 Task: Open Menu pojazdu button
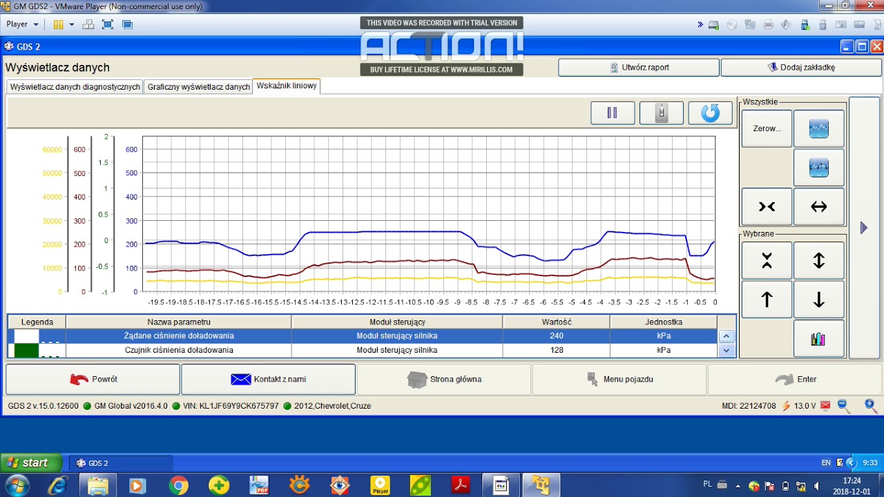619,379
